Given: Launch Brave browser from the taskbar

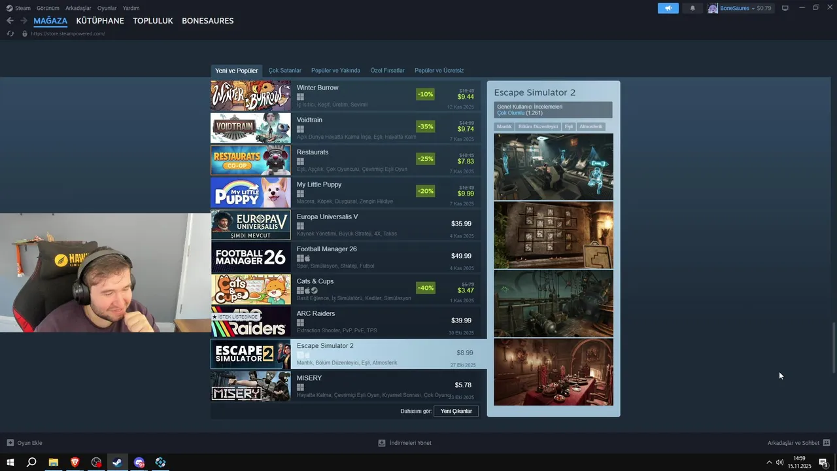Looking at the screenshot, I should [x=75, y=462].
